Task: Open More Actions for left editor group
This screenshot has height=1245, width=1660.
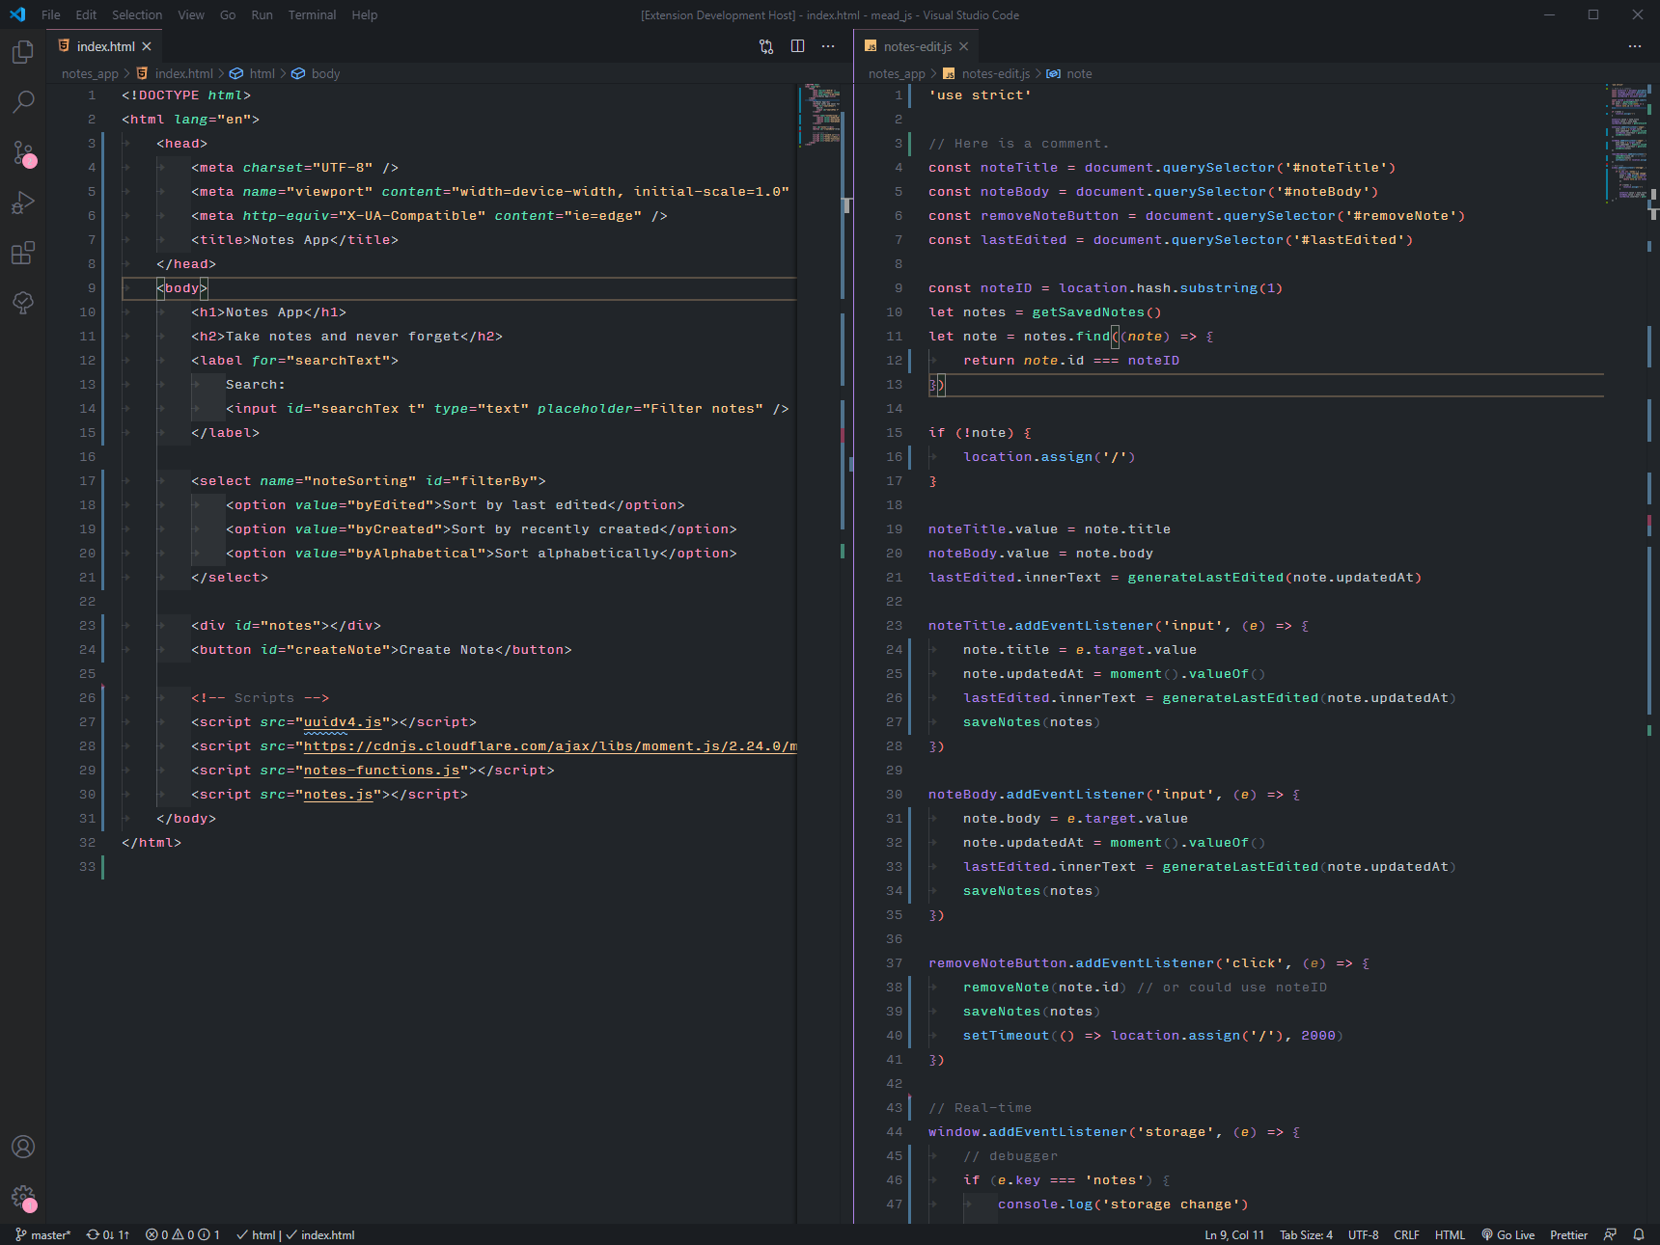Action: 828,46
